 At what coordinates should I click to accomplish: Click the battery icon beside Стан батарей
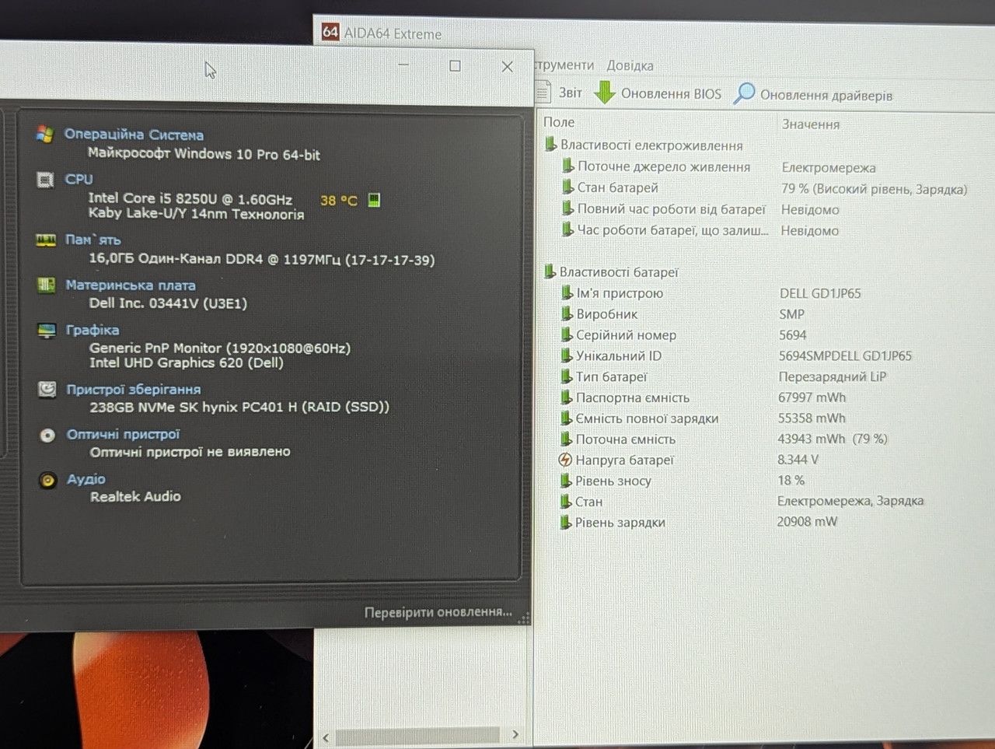[568, 187]
